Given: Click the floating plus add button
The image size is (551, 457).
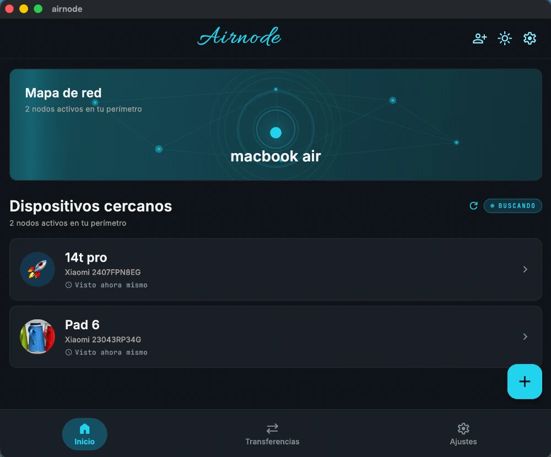Looking at the screenshot, I should coord(525,382).
